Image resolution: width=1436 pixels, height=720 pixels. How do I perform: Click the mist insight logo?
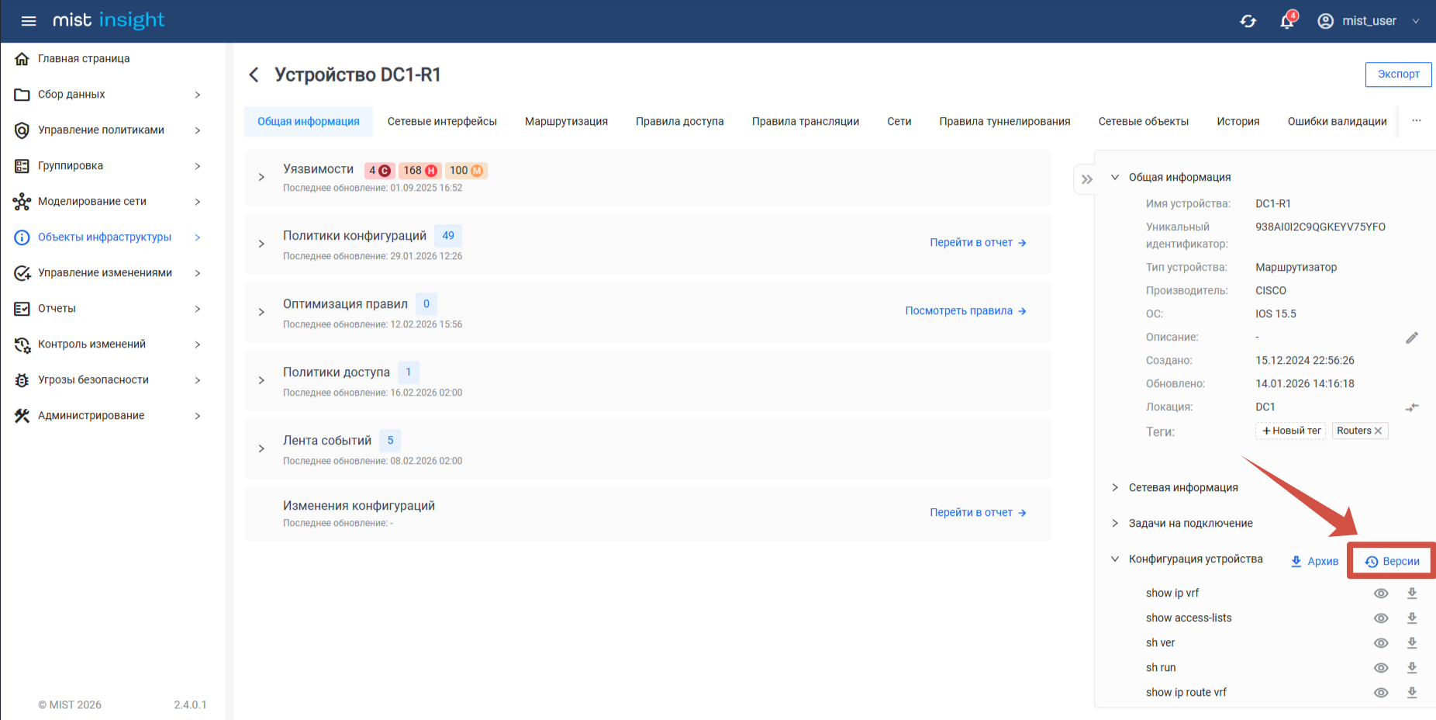click(x=109, y=20)
